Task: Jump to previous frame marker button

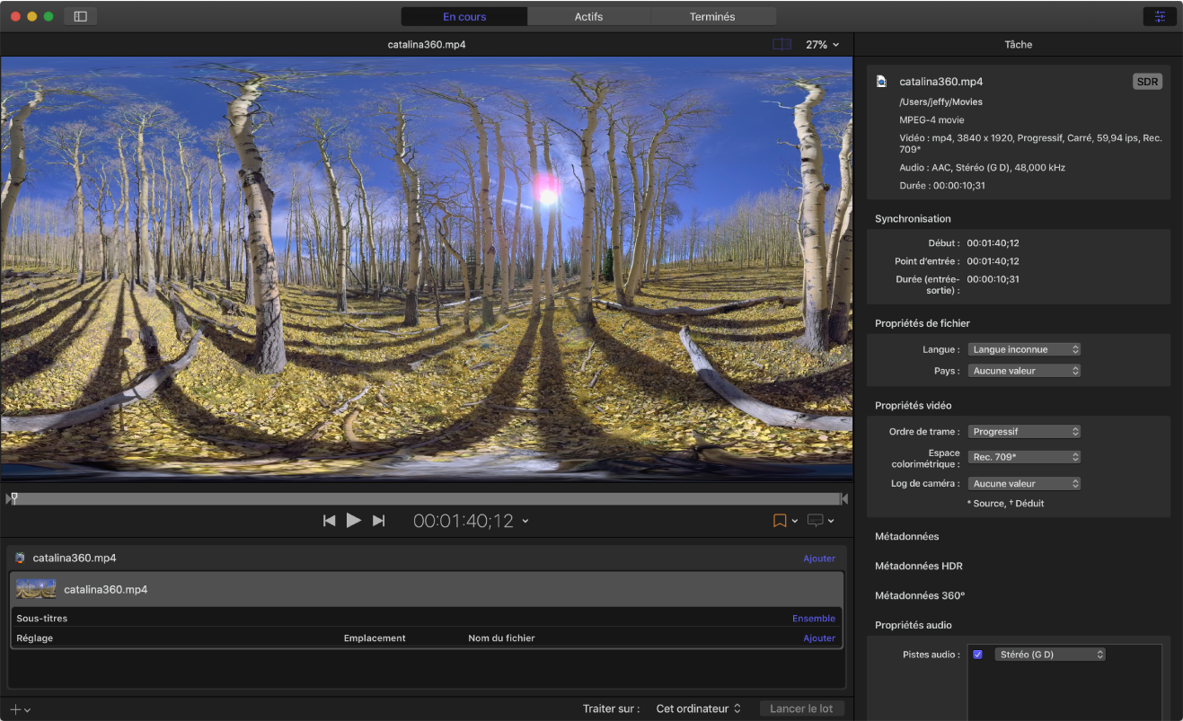Action: pyautogui.click(x=330, y=521)
